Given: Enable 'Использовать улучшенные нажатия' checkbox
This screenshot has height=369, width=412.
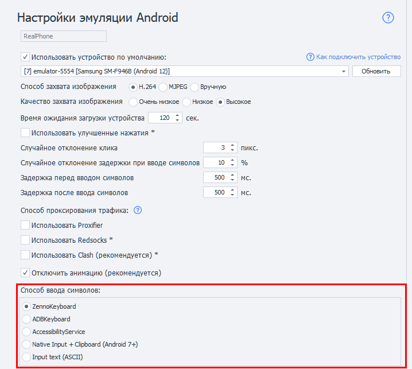Looking at the screenshot, I should 25,133.
